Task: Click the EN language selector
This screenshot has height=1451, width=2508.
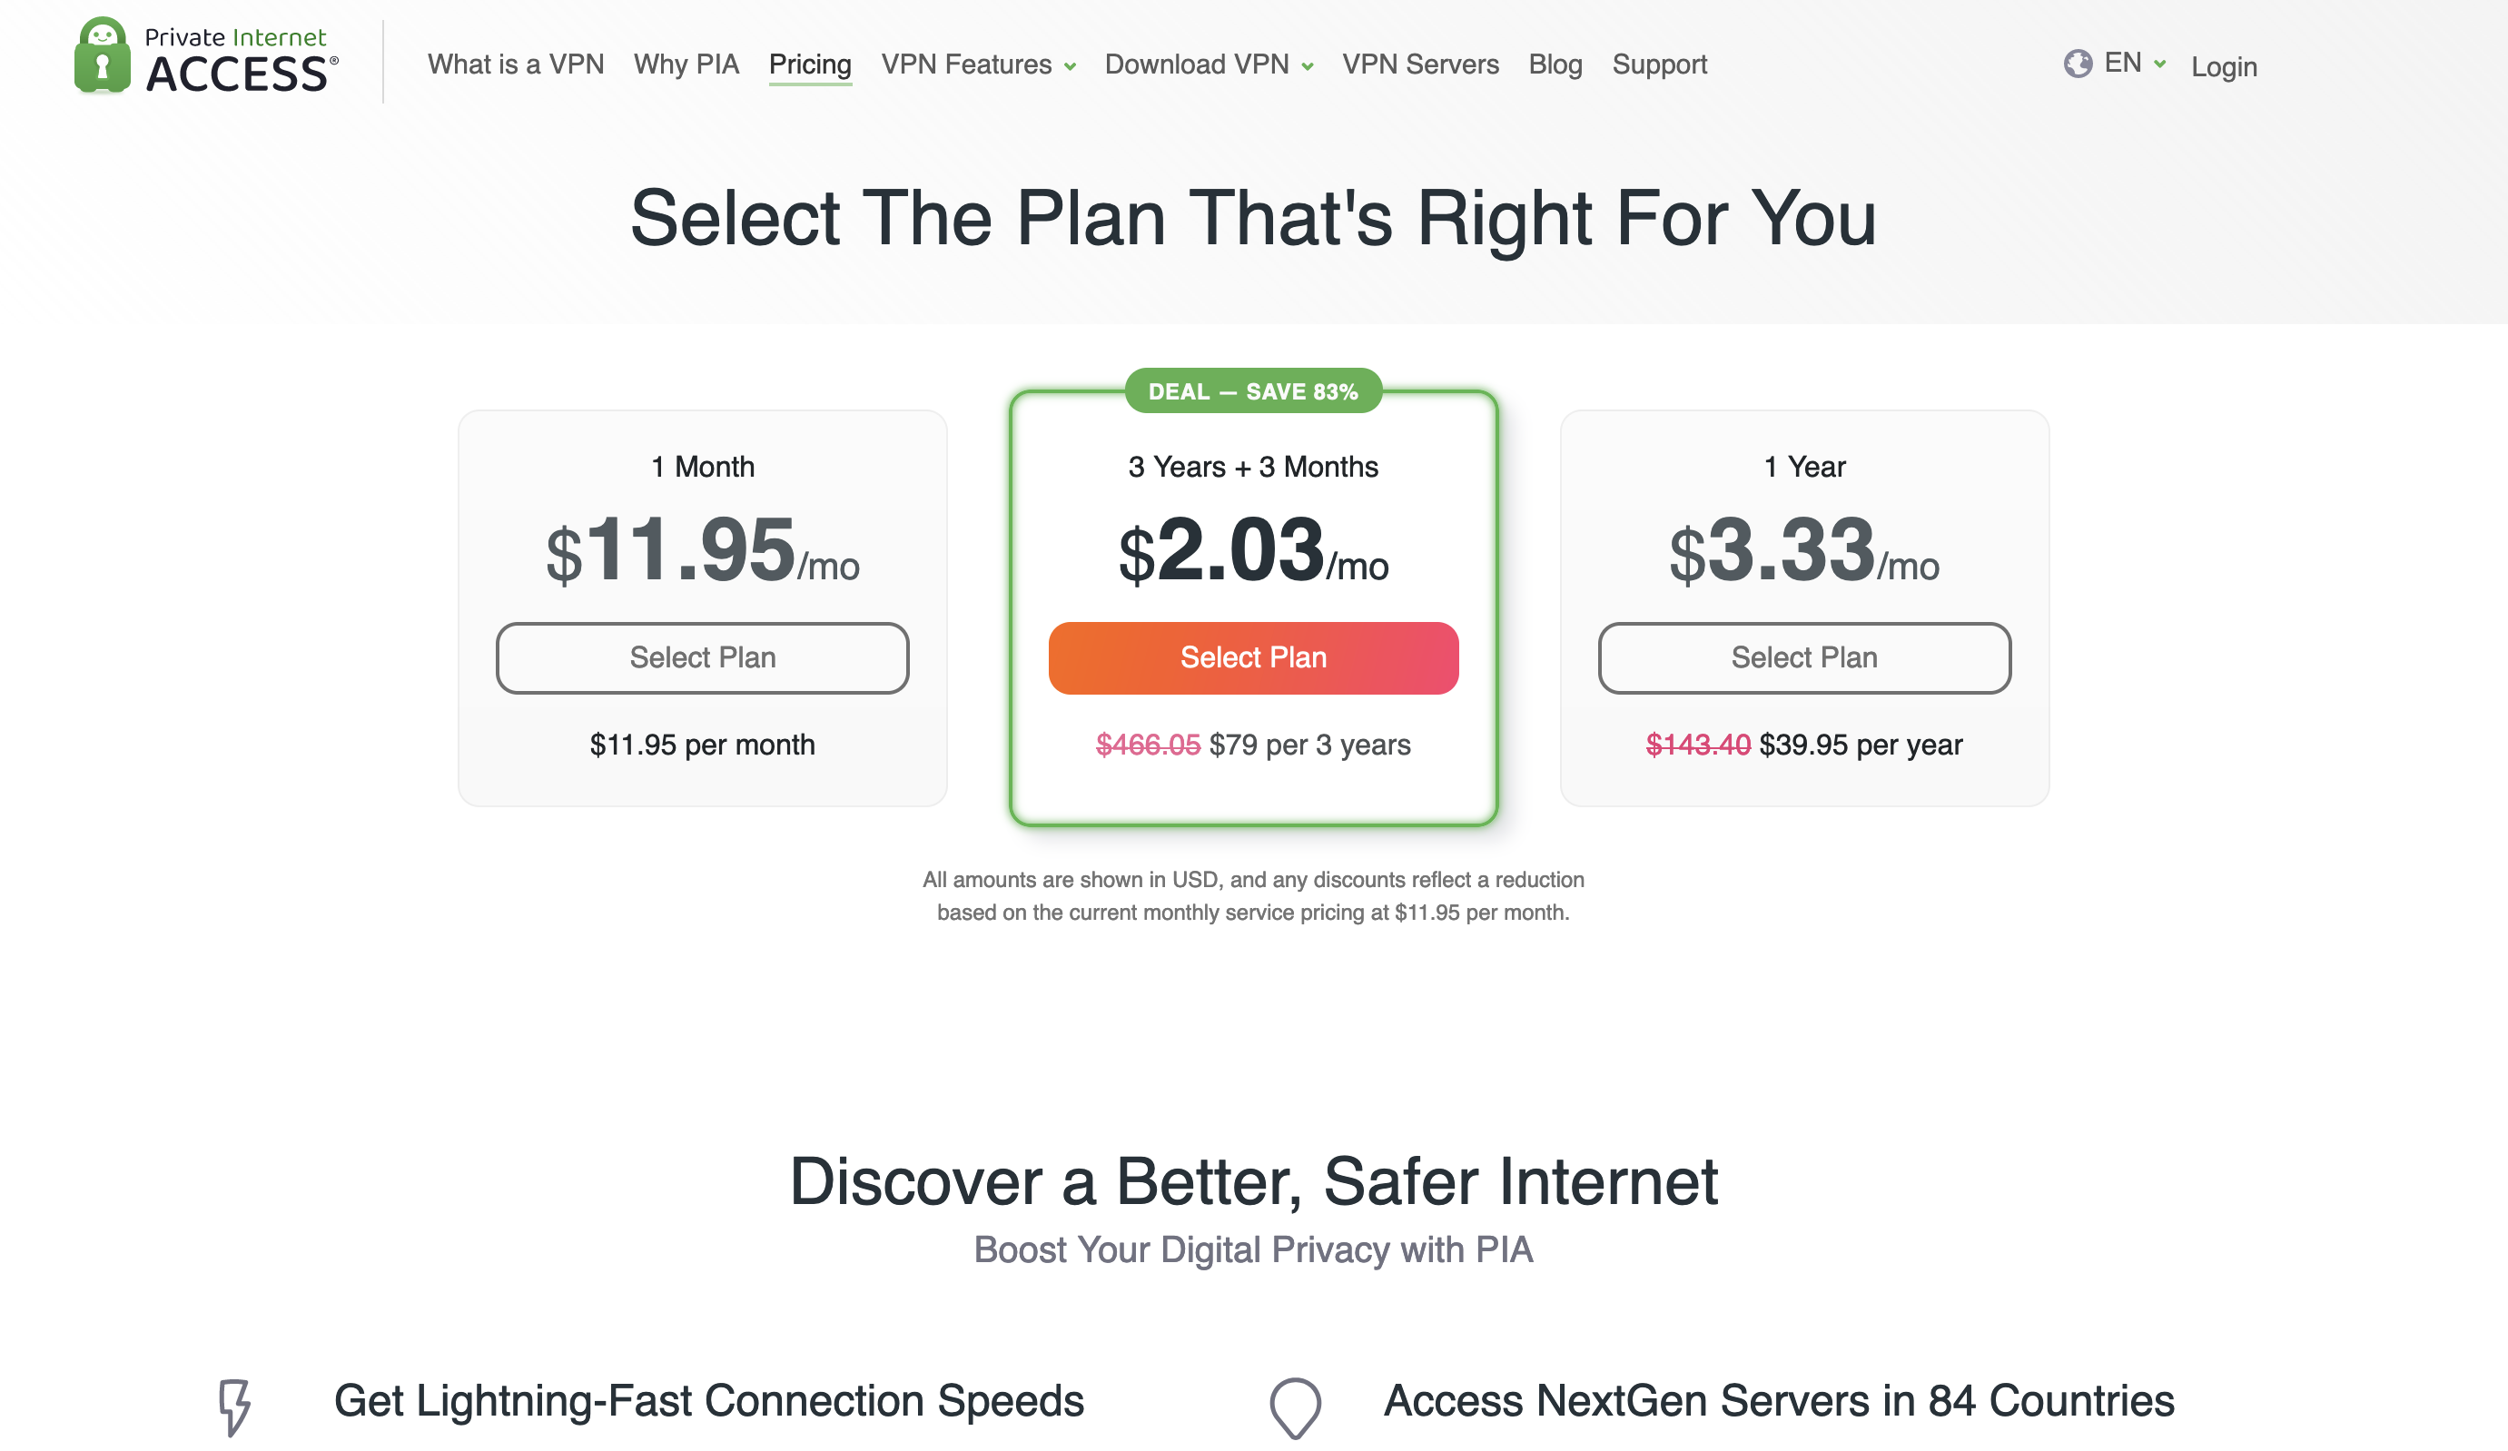Action: coord(2112,64)
